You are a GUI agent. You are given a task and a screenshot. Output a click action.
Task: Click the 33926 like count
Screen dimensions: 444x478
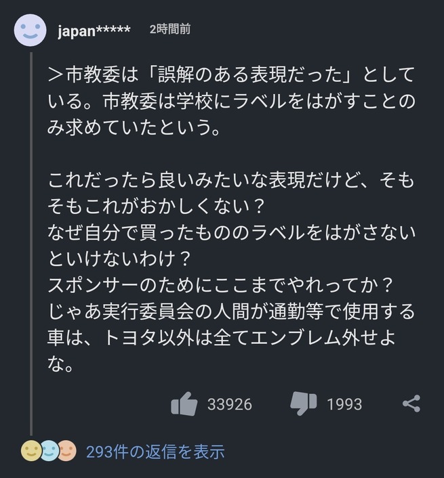(x=230, y=404)
